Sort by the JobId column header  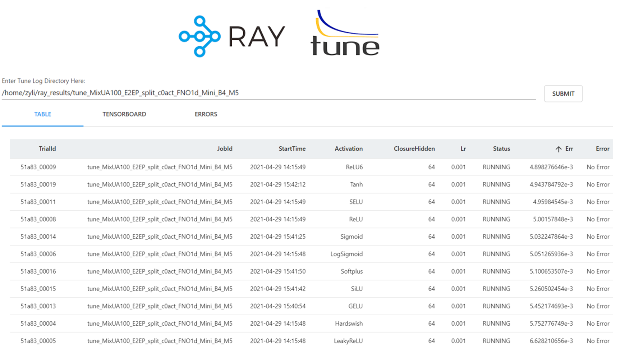point(225,149)
